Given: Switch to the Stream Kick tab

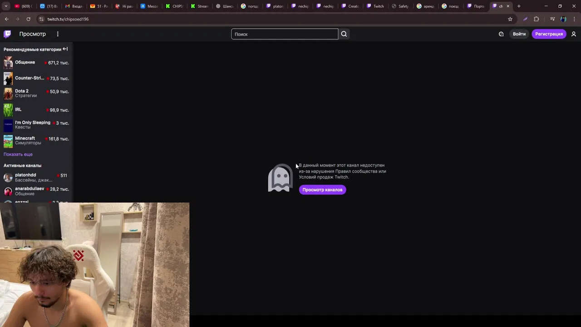Looking at the screenshot, I should (200, 6).
